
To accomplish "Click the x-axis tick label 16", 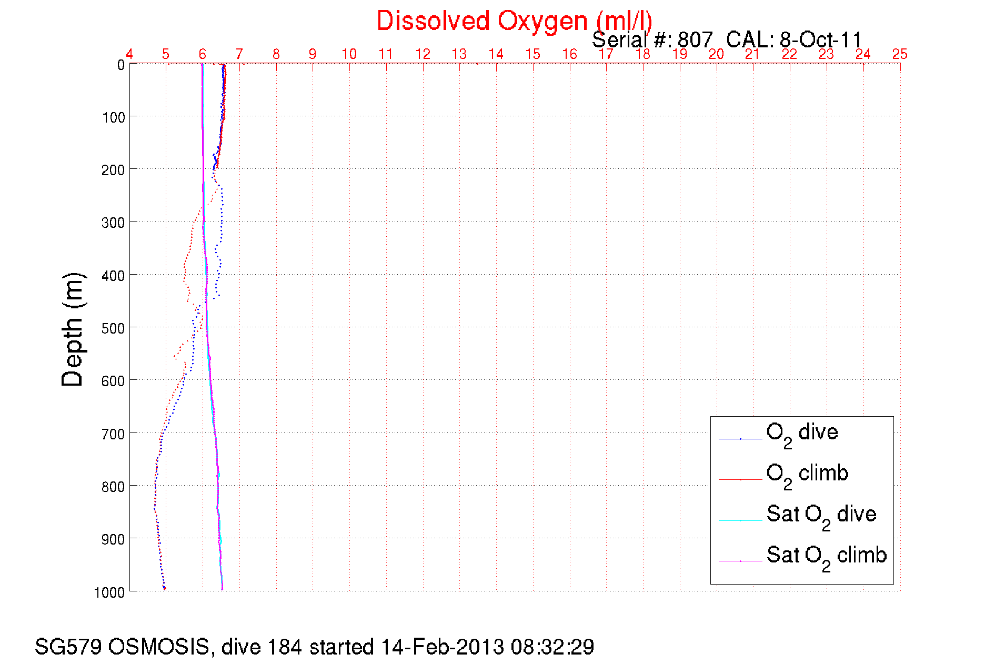I will click(x=570, y=54).
